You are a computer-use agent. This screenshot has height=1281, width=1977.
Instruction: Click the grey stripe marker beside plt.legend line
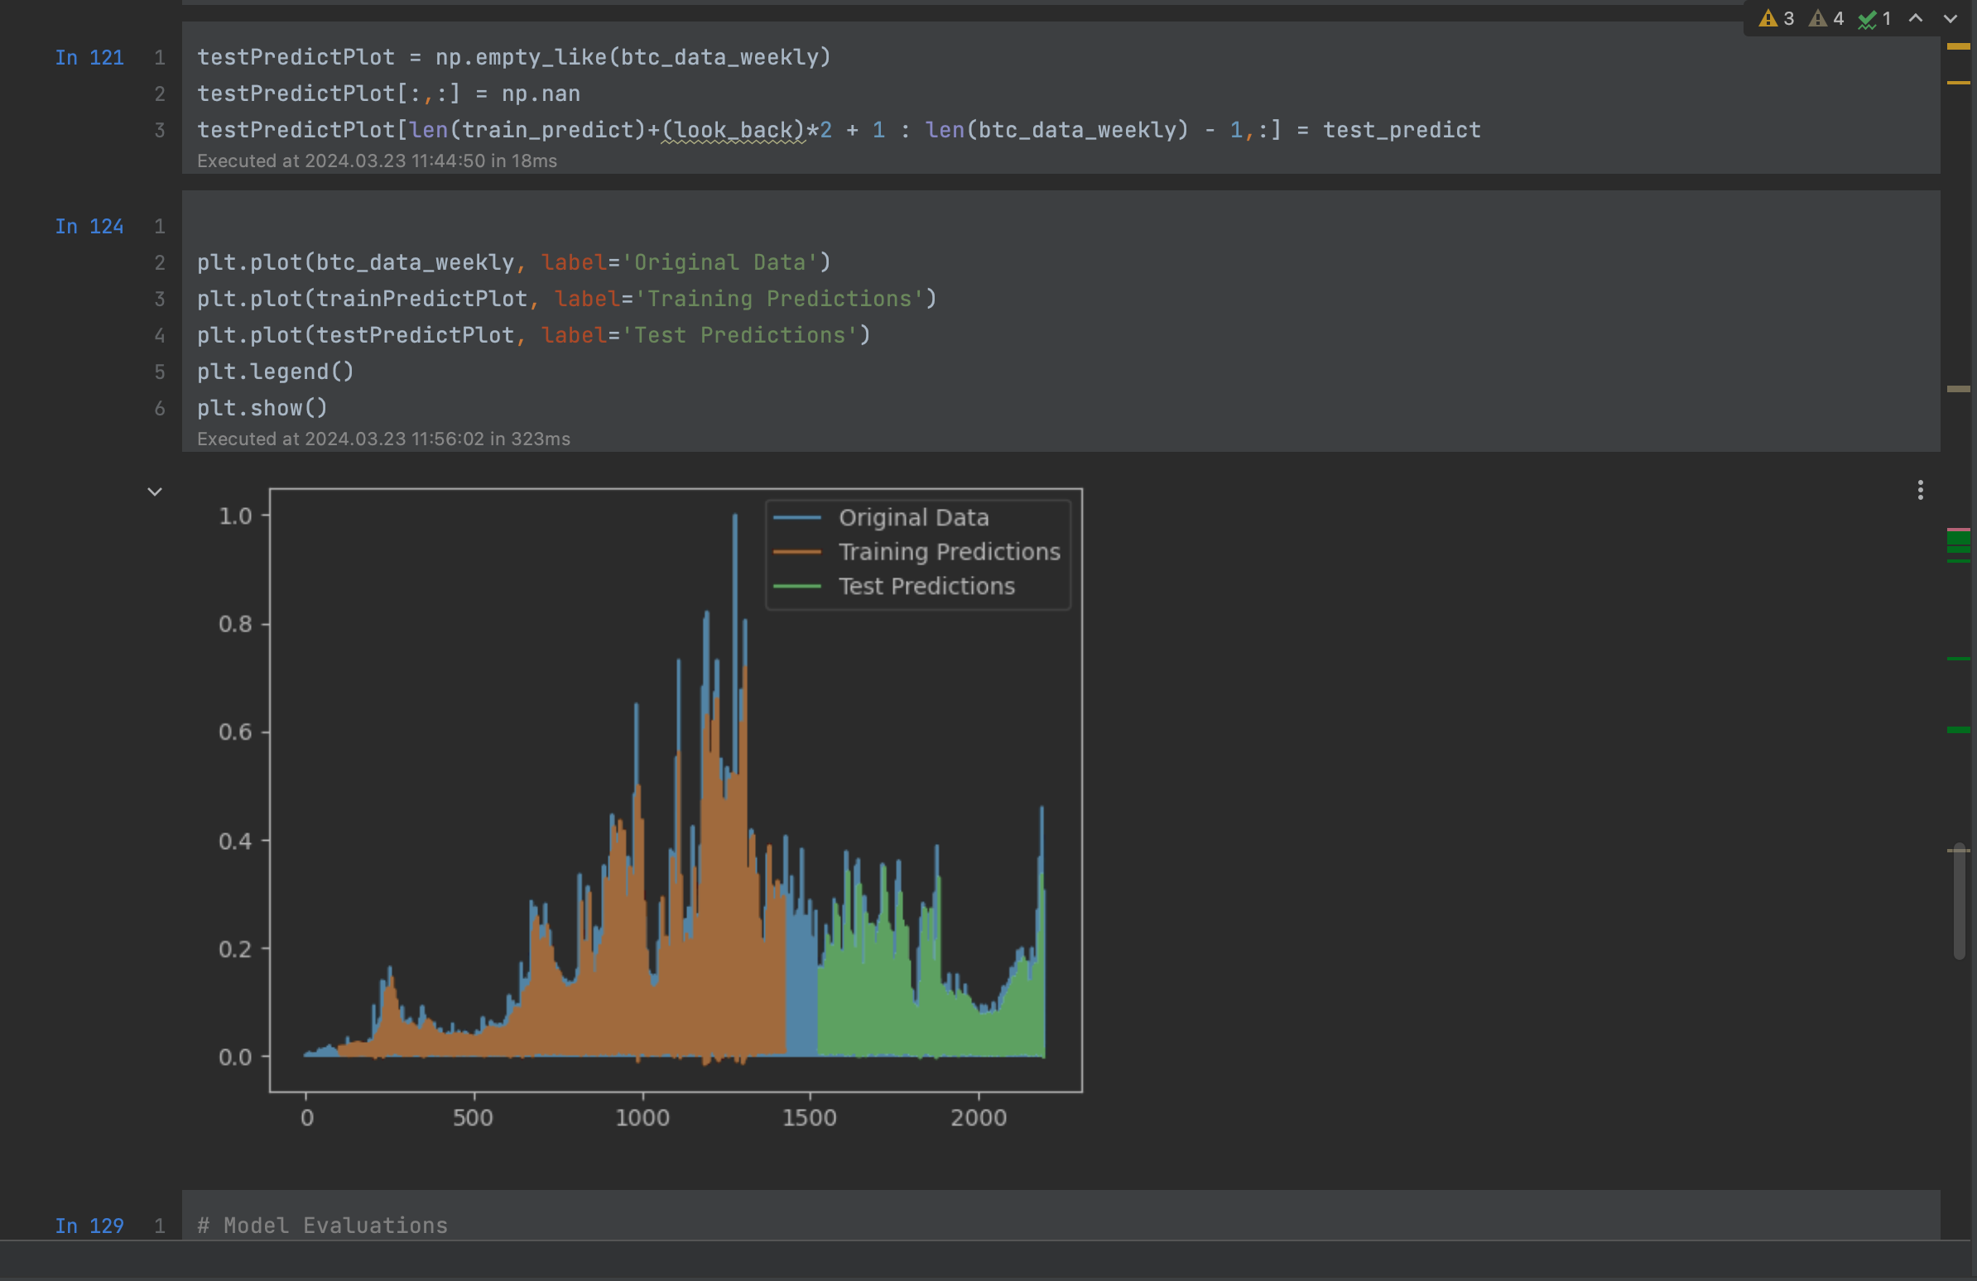pos(1958,389)
